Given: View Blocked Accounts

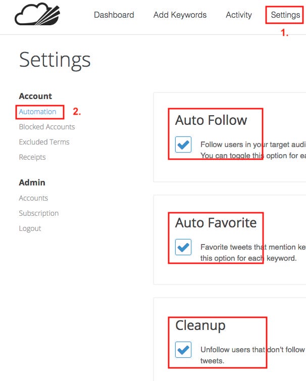Looking at the screenshot, I should (47, 127).
